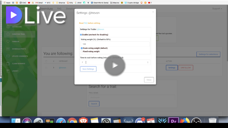Open Launchpad rocket in the dock
Image resolution: width=228 pixels, height=128 pixels.
38,121
